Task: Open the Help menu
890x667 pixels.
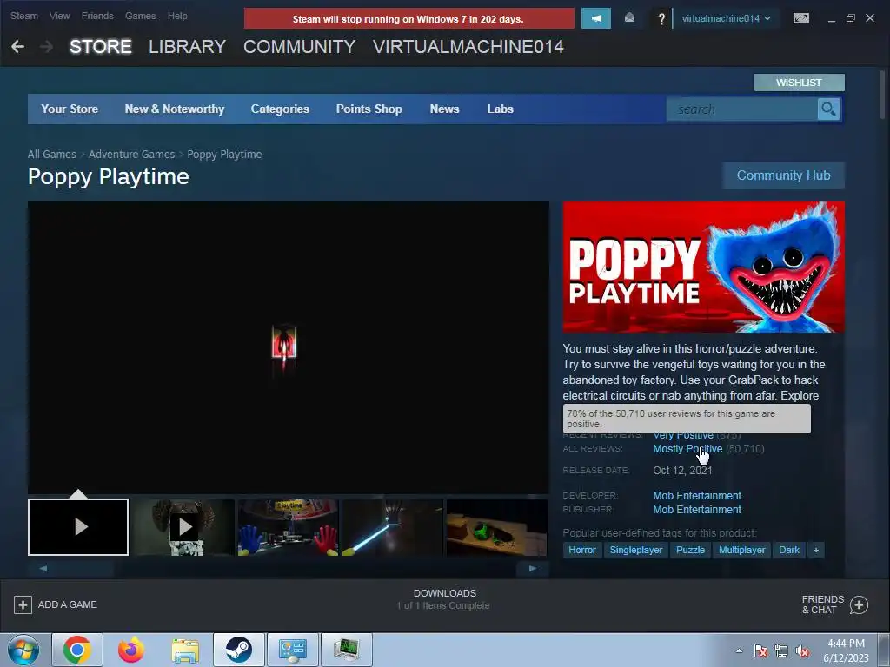Action: tap(177, 16)
